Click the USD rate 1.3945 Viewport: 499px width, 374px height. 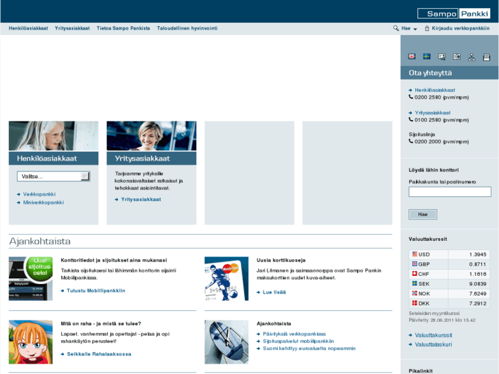coord(477,255)
